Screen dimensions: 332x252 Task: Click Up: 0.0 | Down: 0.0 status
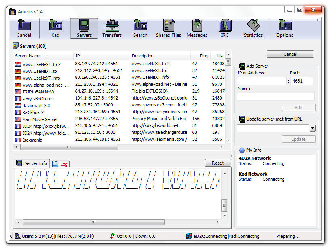(x=136, y=236)
